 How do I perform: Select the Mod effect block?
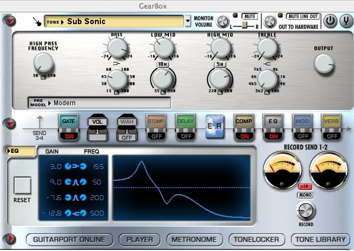pyautogui.click(x=303, y=121)
